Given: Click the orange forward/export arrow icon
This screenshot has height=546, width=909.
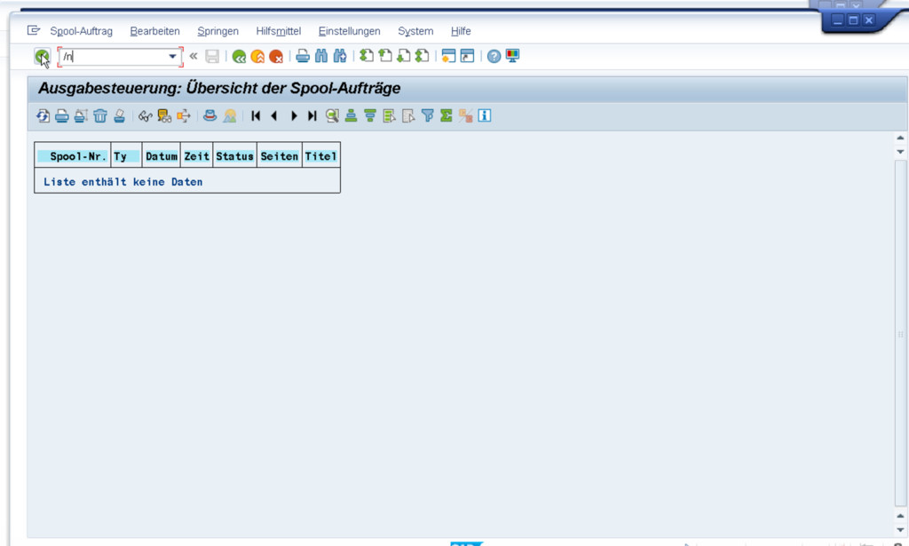Looking at the screenshot, I should (x=184, y=116).
